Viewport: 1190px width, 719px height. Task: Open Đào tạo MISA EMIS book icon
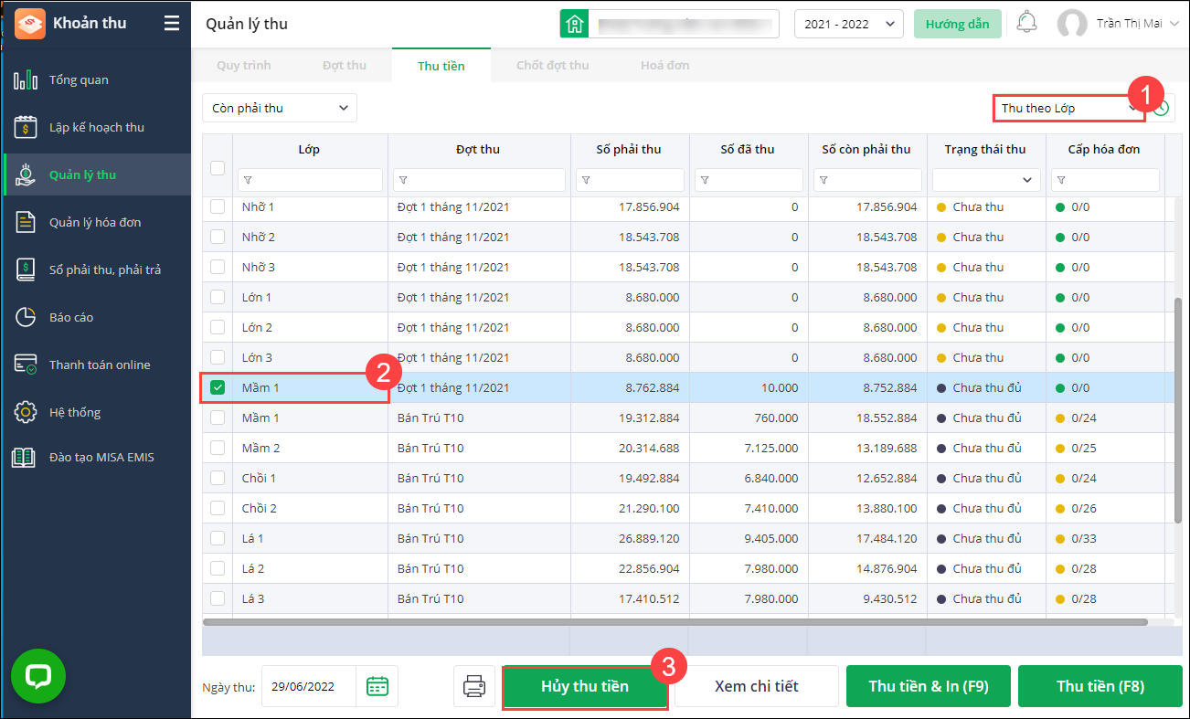(24, 457)
